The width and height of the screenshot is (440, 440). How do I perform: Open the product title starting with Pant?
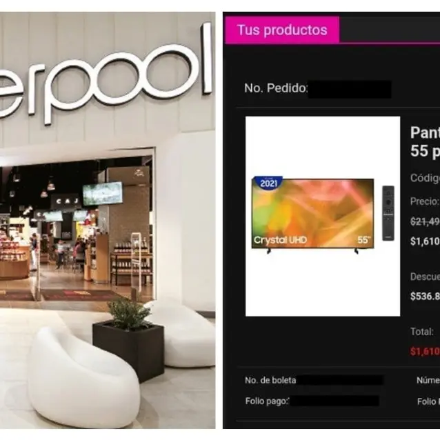[425, 141]
